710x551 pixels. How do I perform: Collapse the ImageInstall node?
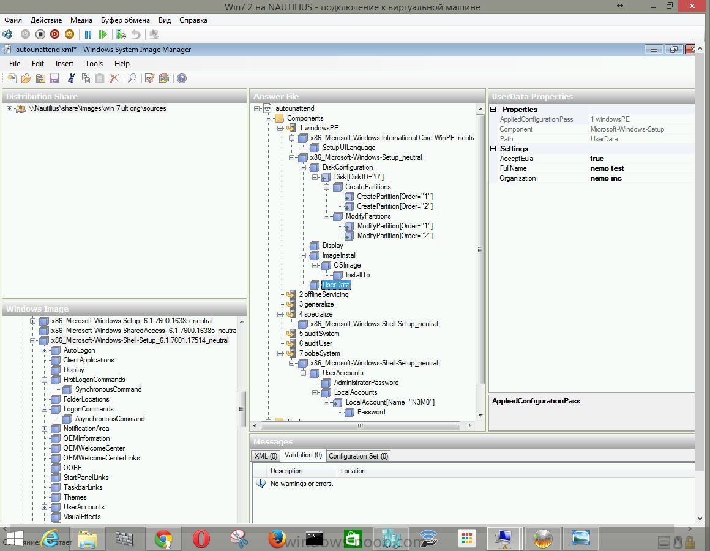coord(304,256)
